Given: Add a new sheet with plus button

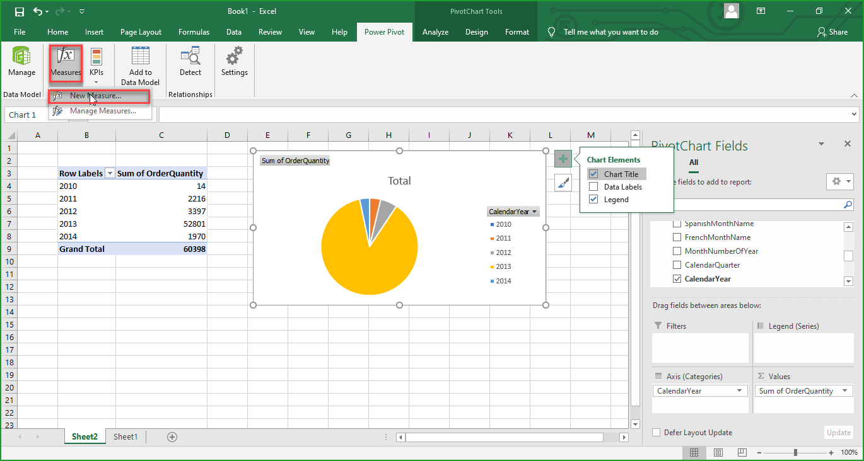Looking at the screenshot, I should pyautogui.click(x=172, y=437).
